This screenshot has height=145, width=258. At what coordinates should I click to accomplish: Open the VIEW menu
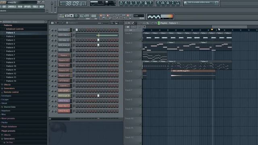20,7
